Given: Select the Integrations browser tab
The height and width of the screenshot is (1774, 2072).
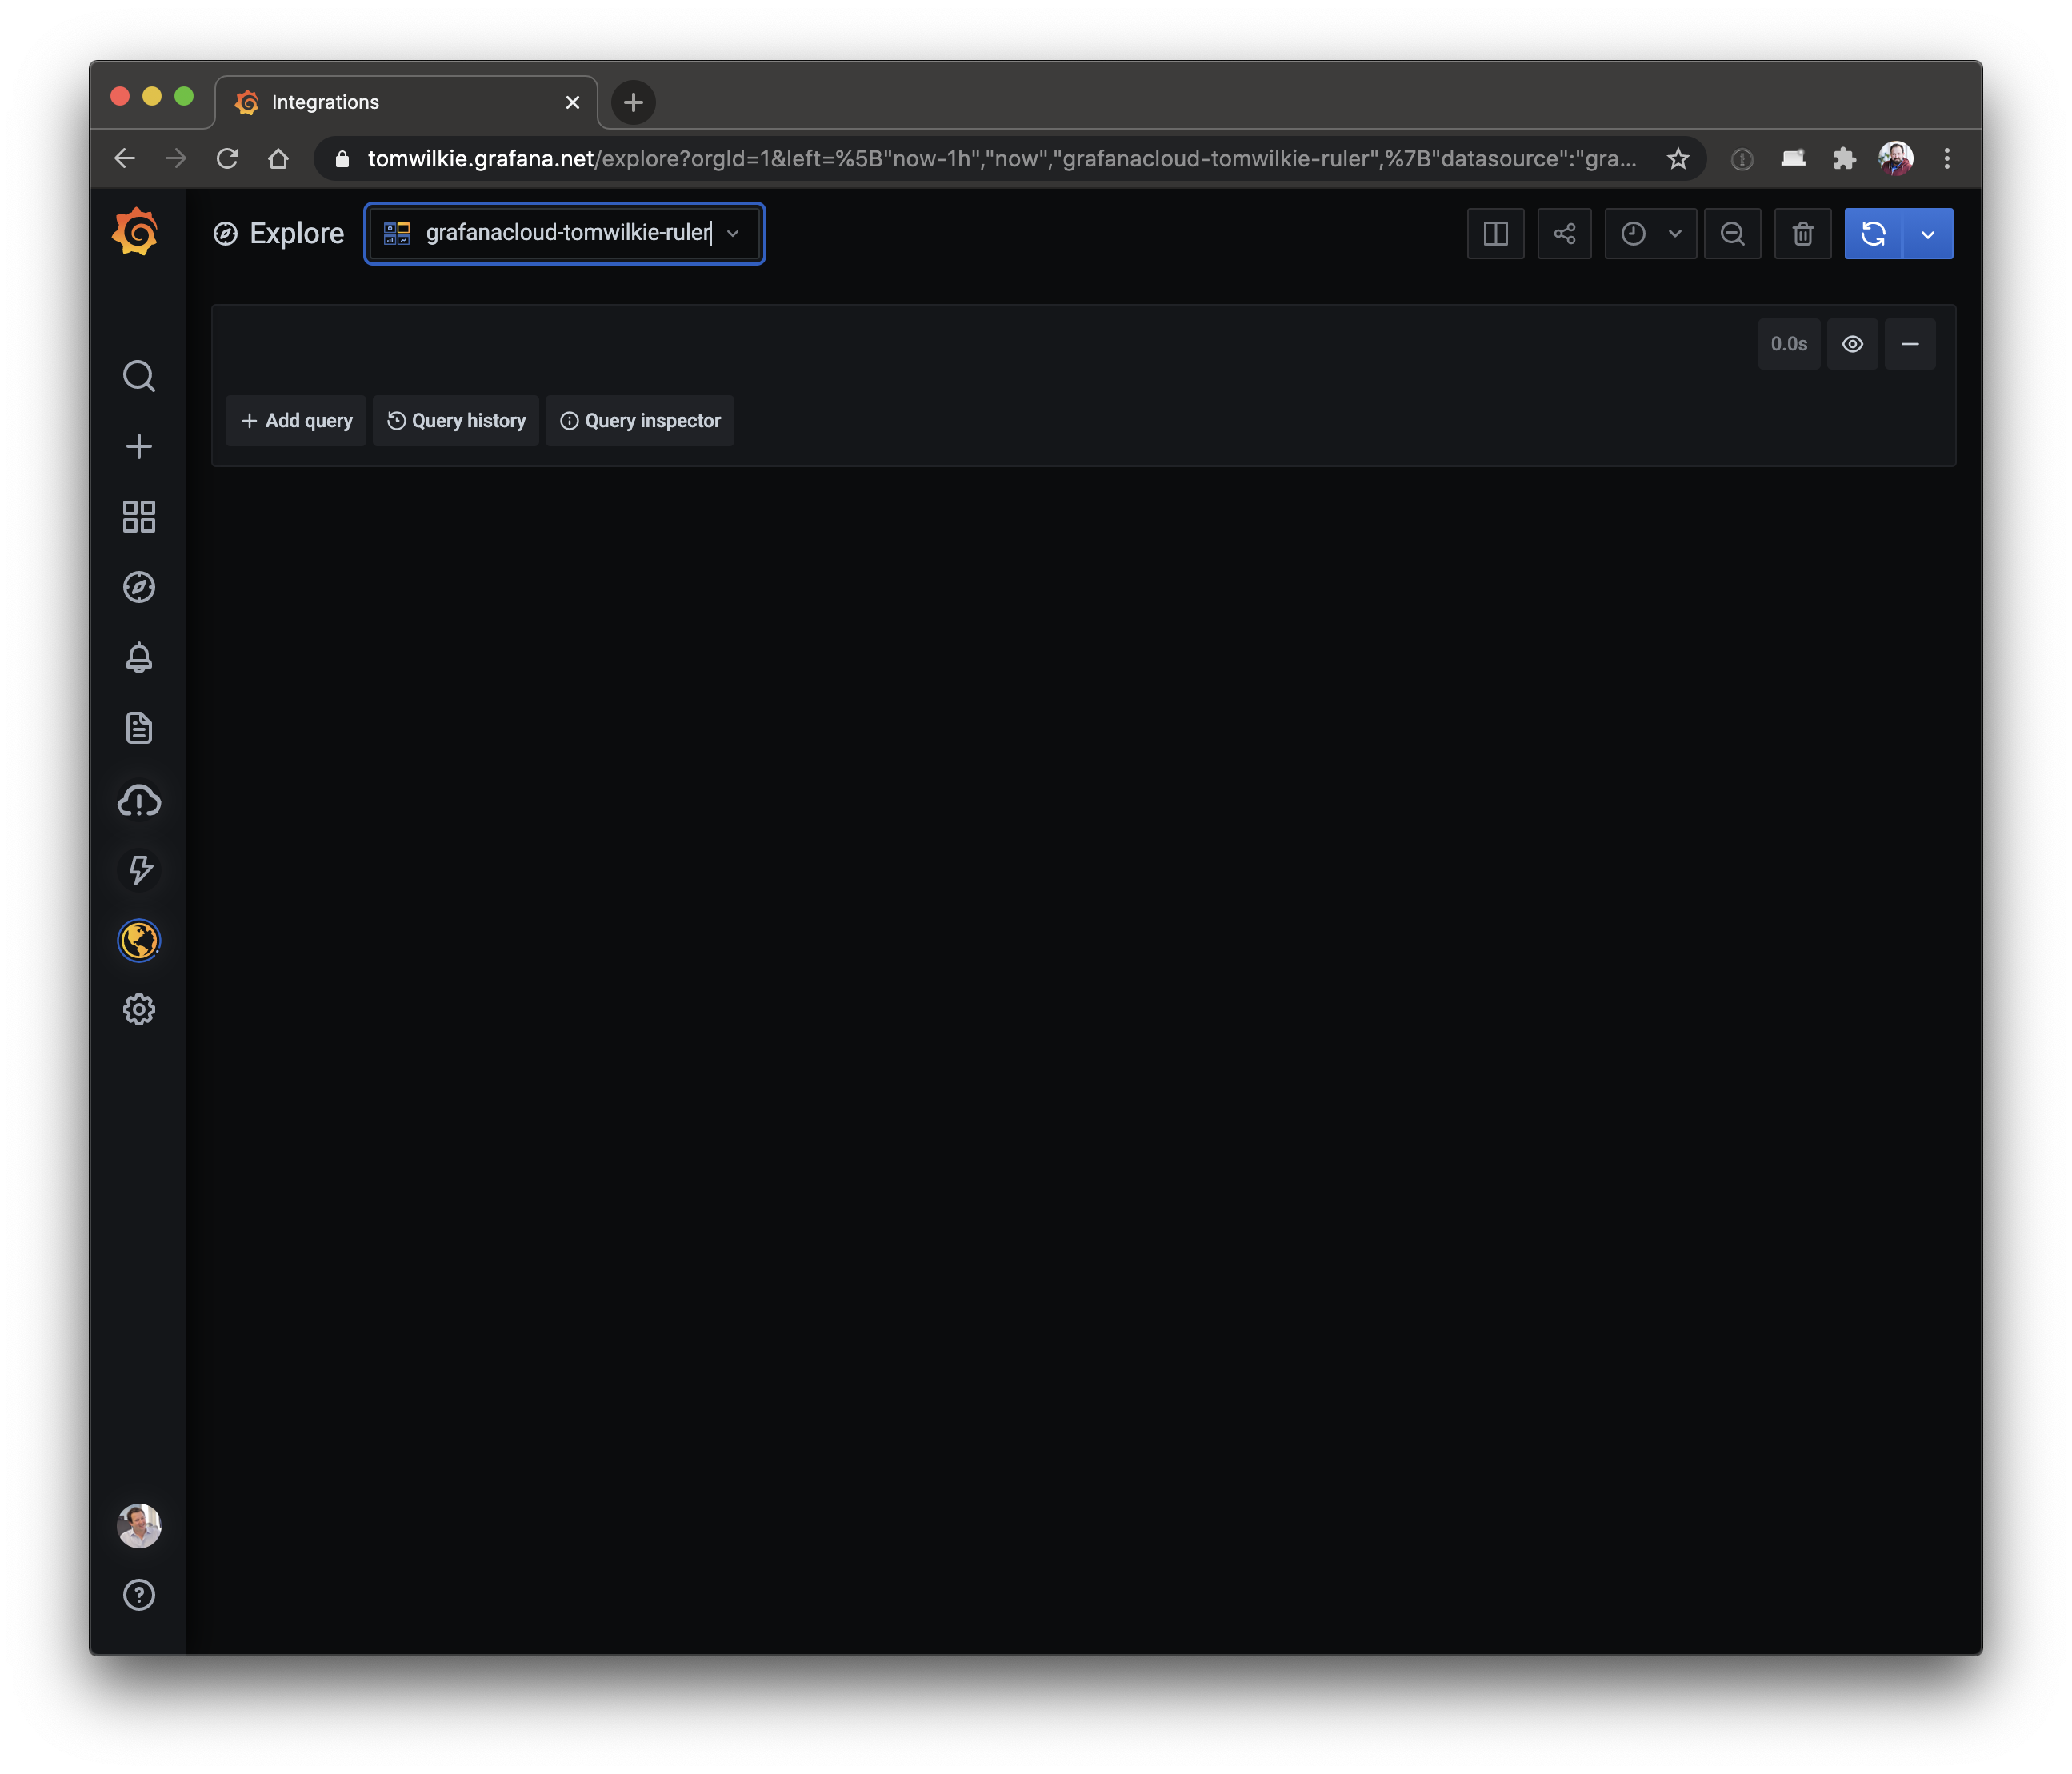Looking at the screenshot, I should (405, 102).
